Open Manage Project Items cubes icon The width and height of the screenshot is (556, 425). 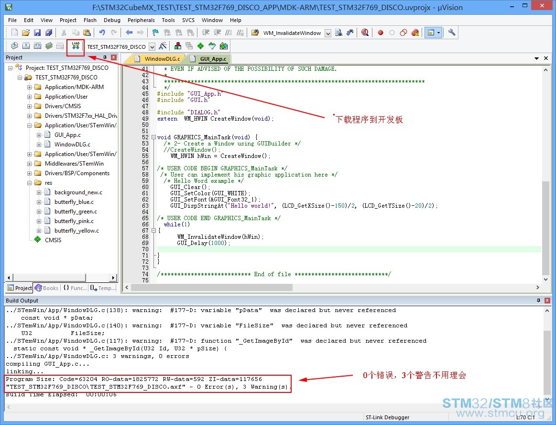click(178, 46)
